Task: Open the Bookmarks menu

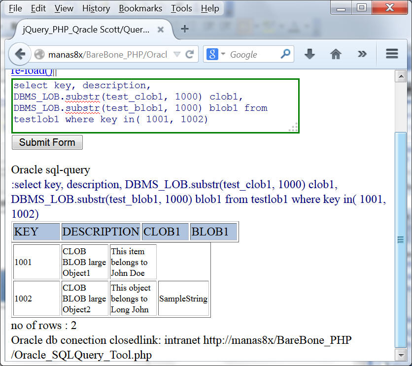Action: click(x=140, y=8)
